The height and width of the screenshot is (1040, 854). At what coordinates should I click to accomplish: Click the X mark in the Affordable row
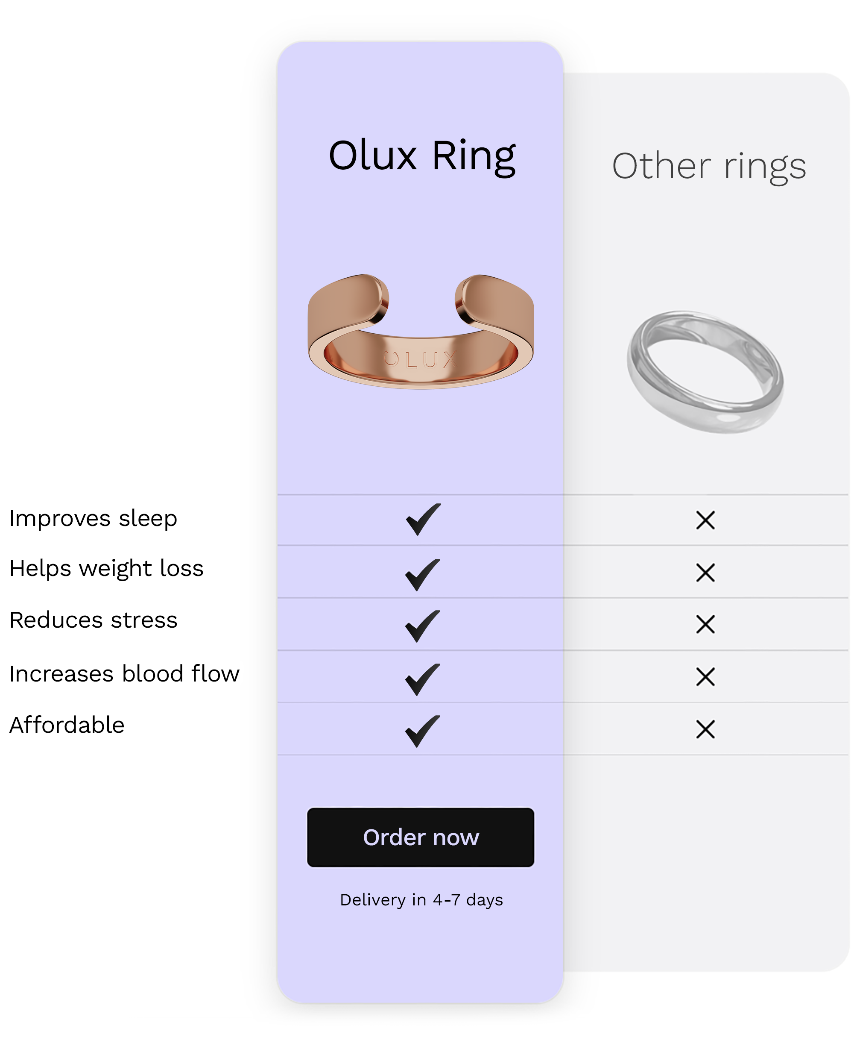[x=705, y=729]
